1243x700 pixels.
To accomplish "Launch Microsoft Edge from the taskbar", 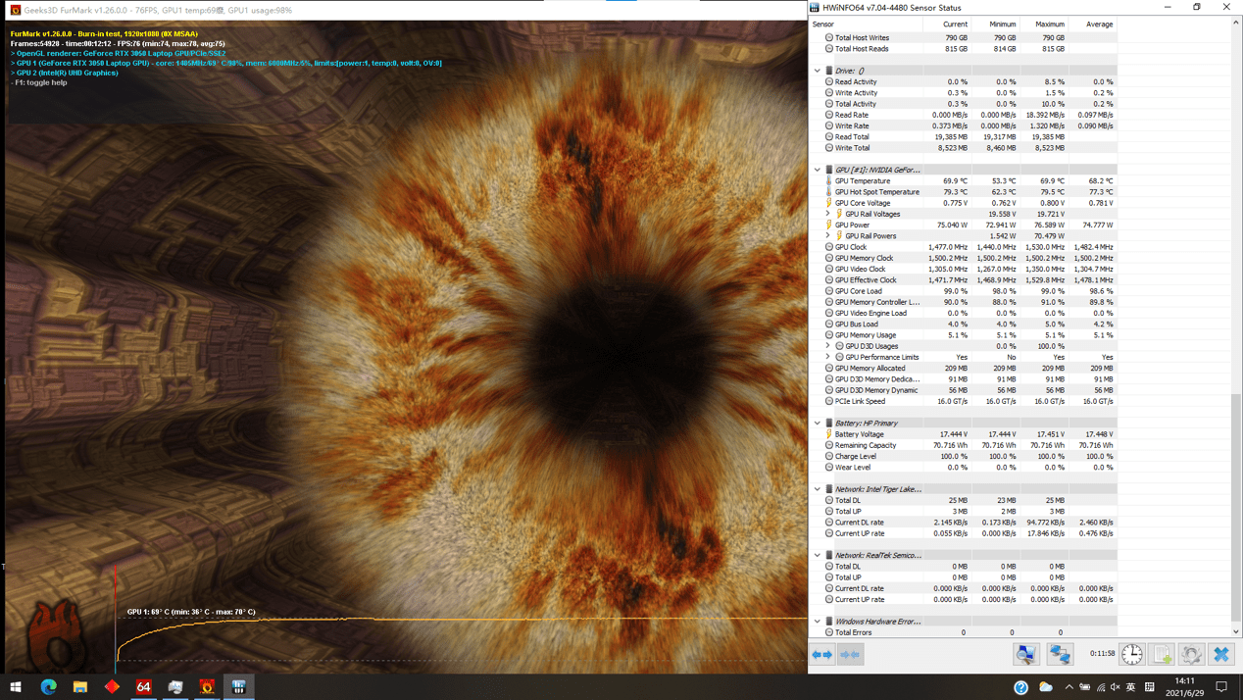I will (x=48, y=687).
